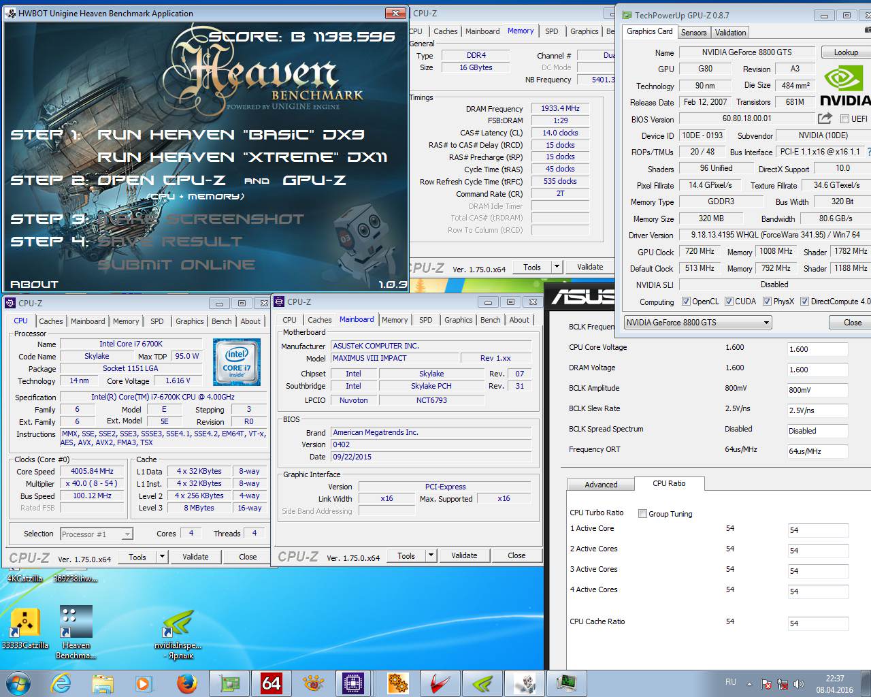Screen dimensions: 871x697
Task: Click the DRAM Voltage 1.600 input field
Action: coord(817,370)
